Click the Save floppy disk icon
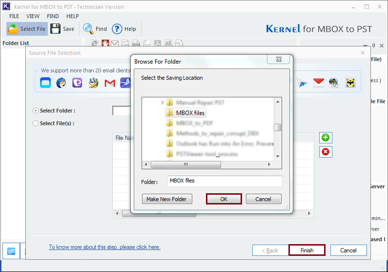This screenshot has width=388, height=272. tap(55, 29)
